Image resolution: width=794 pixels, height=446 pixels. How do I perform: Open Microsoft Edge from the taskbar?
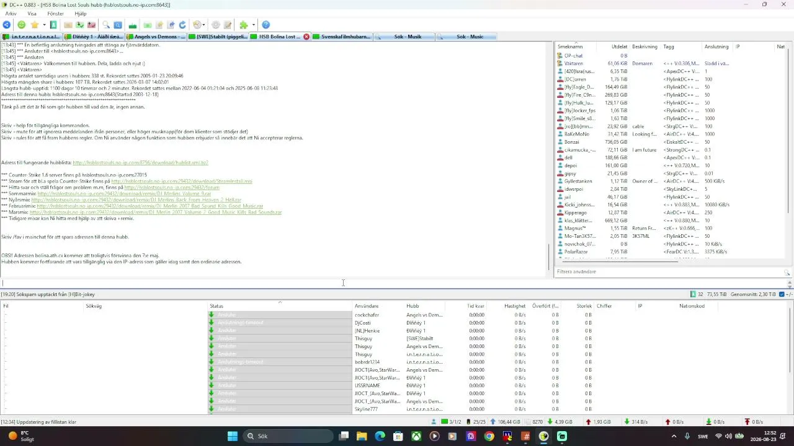click(380, 436)
